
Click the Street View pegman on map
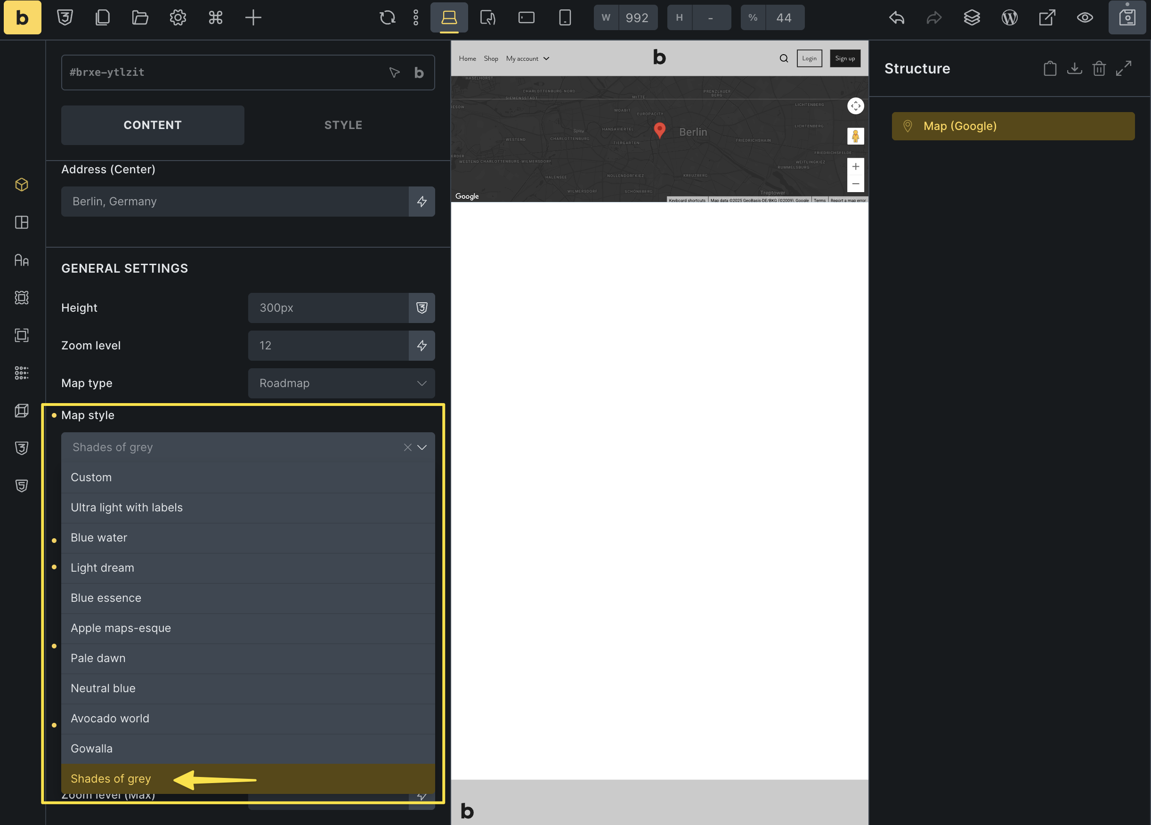[x=856, y=136]
